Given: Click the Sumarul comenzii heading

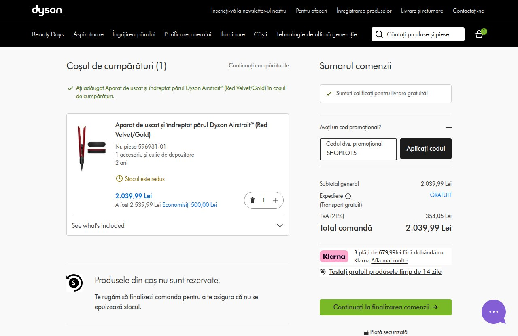Looking at the screenshot, I should pyautogui.click(x=355, y=66).
